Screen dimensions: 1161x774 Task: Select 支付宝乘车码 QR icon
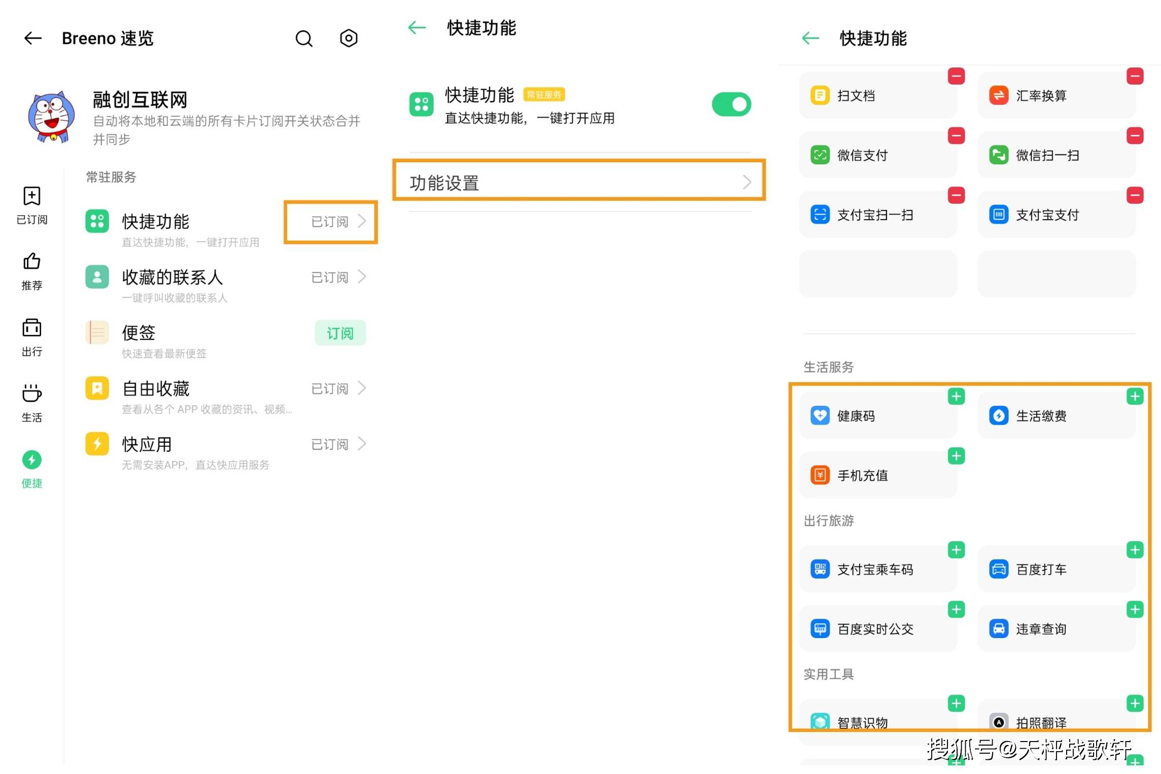click(820, 569)
